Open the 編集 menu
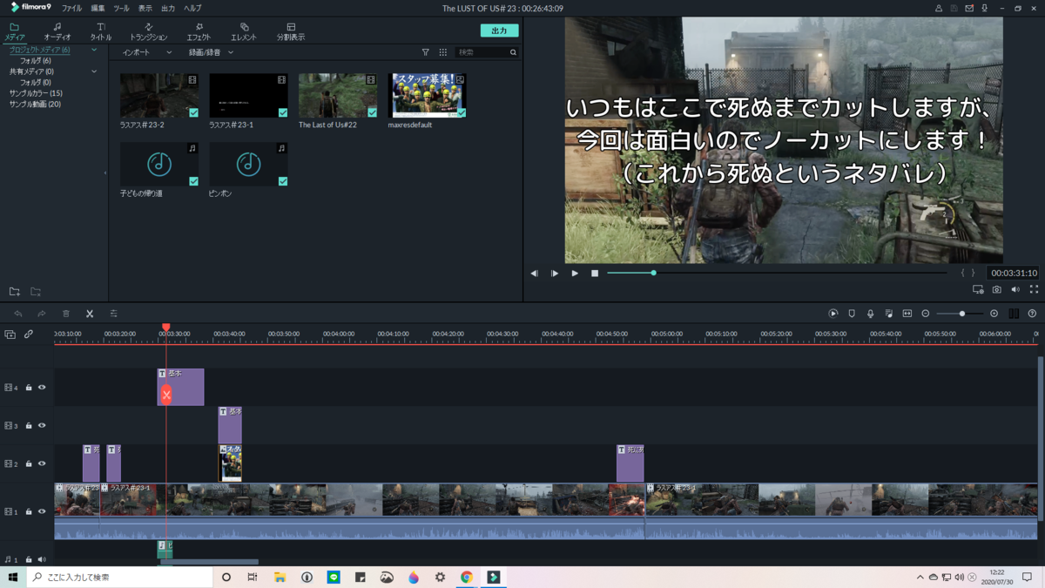The image size is (1045, 588). [98, 8]
